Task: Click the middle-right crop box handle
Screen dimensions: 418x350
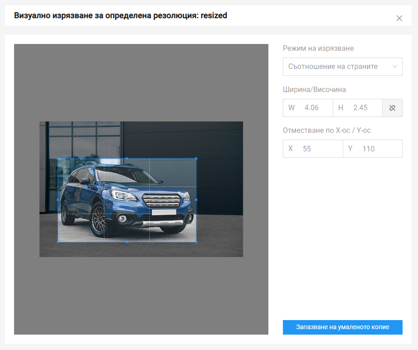Action: tap(196, 199)
